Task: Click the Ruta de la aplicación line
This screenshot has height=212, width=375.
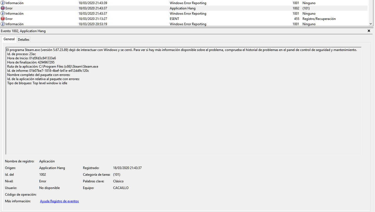Action: click(53, 67)
